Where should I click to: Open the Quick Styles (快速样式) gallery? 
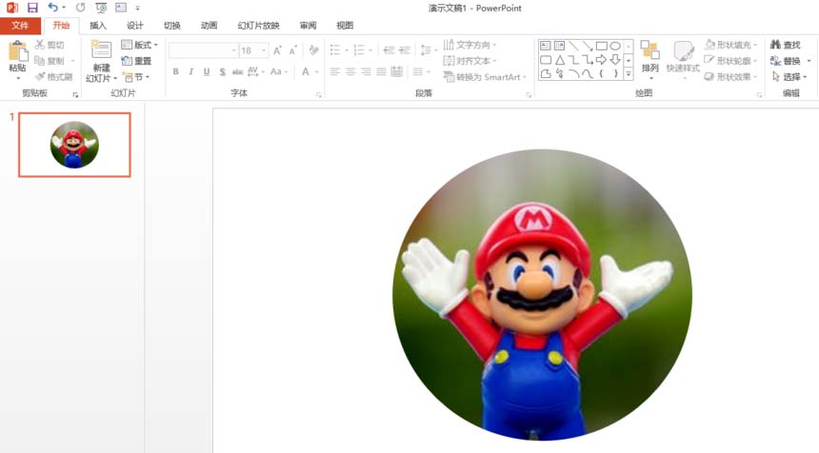[x=683, y=51]
